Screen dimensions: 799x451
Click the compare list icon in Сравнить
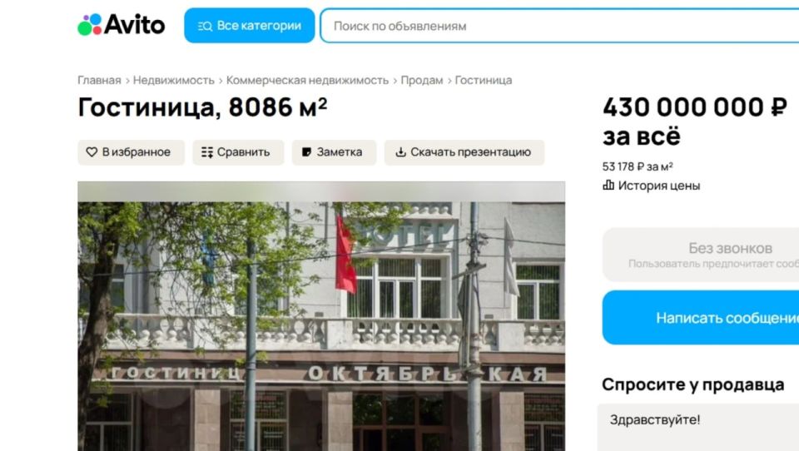point(207,152)
